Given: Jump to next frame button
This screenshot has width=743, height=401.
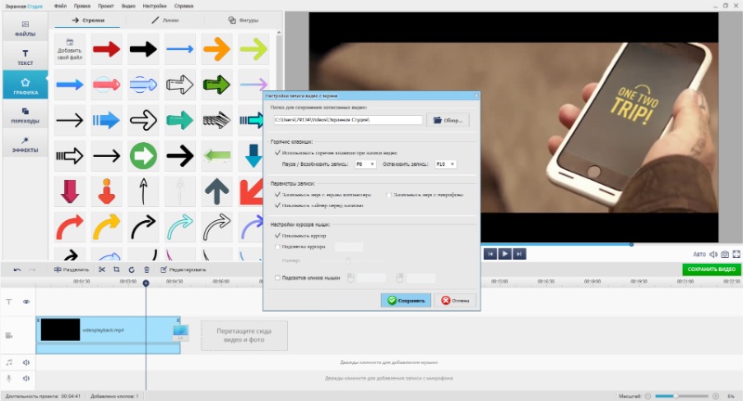Looking at the screenshot, I should coord(519,253).
